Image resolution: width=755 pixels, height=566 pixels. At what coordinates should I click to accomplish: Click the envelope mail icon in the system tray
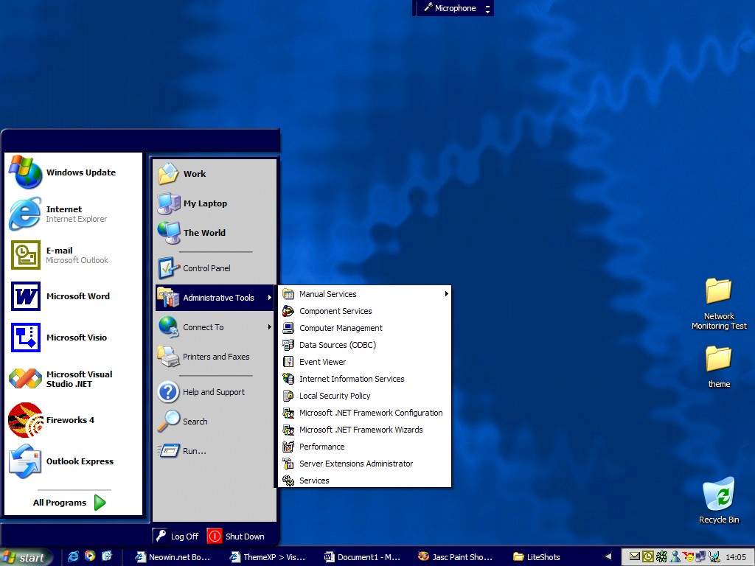[x=635, y=557]
